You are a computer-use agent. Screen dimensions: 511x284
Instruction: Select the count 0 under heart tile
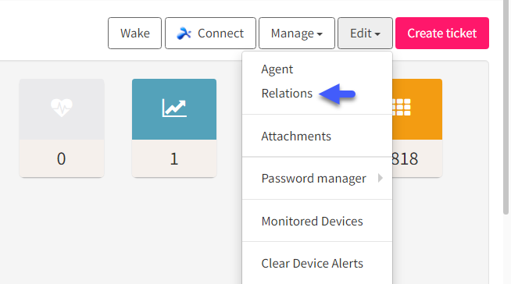pos(61,158)
